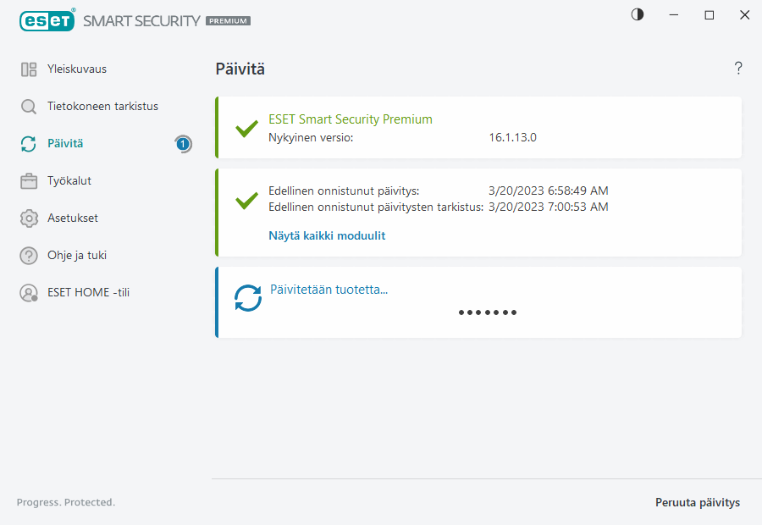
Task: Click the Päivitä refresh arrows sidebar icon
Action: [29, 144]
